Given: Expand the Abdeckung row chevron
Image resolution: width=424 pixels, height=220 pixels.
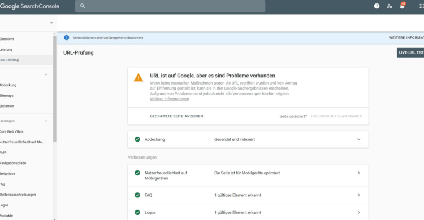Looking at the screenshot, I should pyautogui.click(x=359, y=139).
